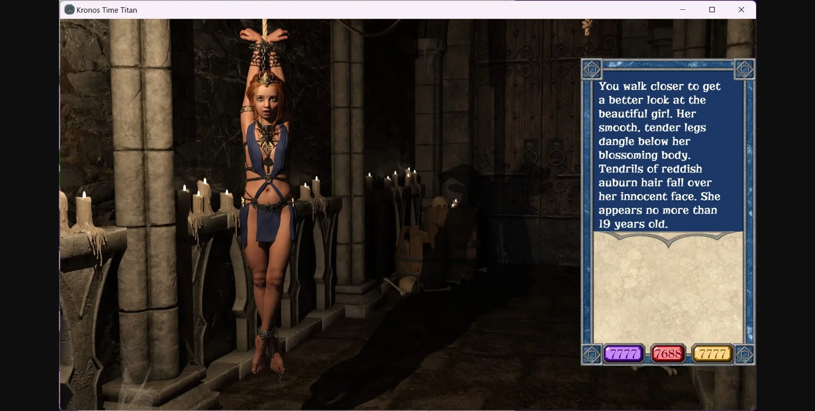Image resolution: width=815 pixels, height=411 pixels.
Task: Click the minimize window button
Action: [682, 9]
